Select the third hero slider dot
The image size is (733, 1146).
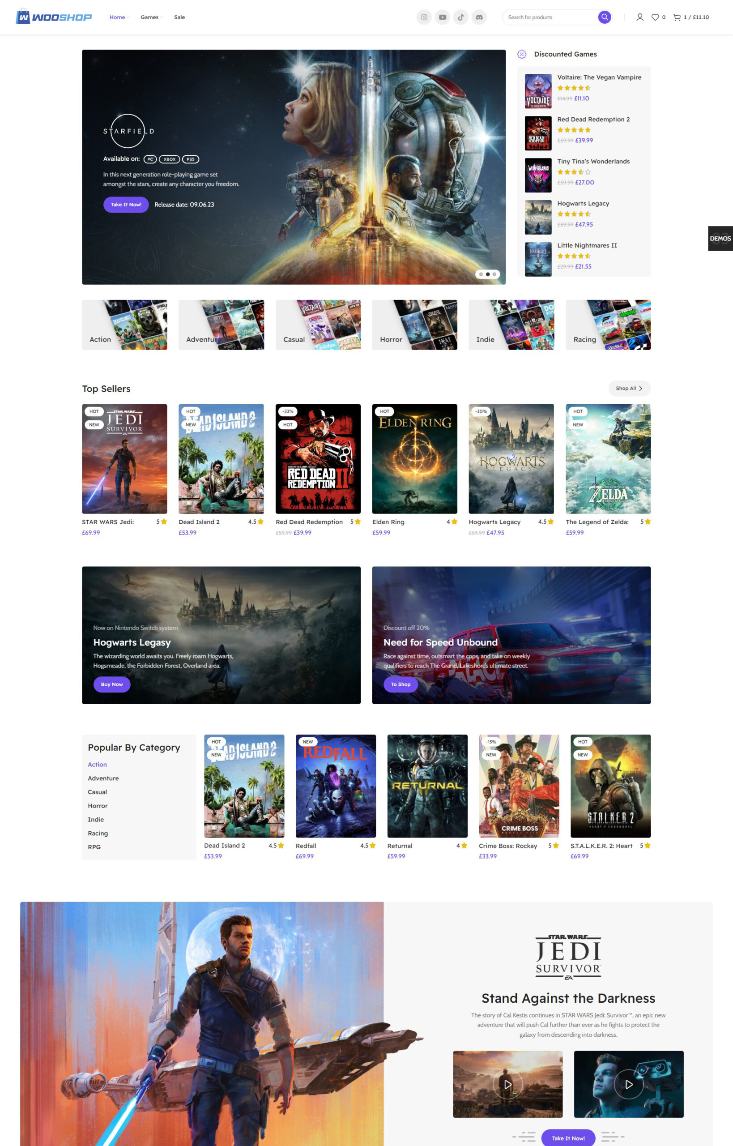[x=494, y=274]
